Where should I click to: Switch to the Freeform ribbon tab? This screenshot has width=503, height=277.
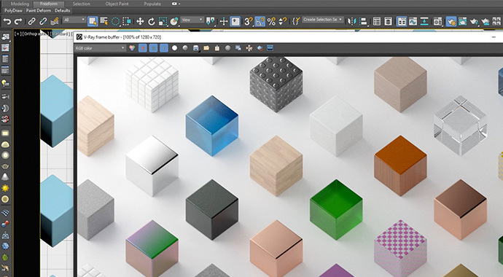(x=49, y=4)
